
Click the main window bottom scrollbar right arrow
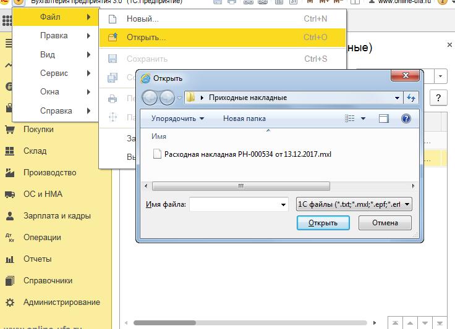[x=375, y=323]
